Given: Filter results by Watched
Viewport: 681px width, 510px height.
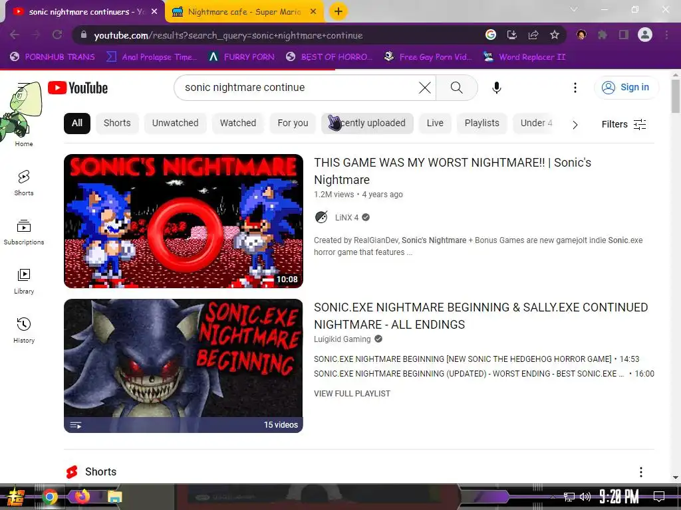Looking at the screenshot, I should [x=238, y=123].
